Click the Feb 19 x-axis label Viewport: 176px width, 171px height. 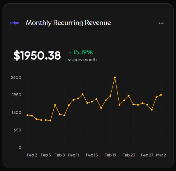tap(110, 155)
